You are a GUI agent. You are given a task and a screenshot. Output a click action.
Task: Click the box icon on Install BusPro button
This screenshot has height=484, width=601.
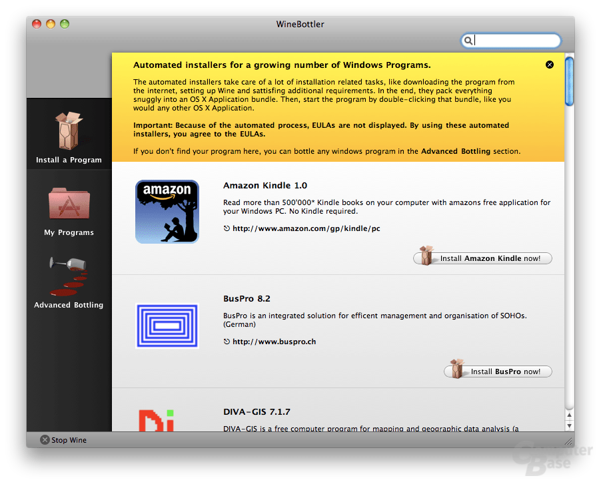(x=456, y=369)
